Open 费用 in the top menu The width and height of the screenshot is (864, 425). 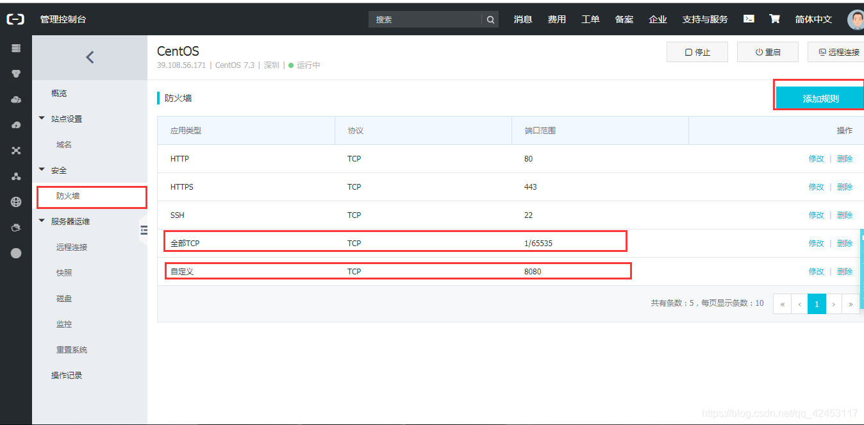click(x=557, y=19)
